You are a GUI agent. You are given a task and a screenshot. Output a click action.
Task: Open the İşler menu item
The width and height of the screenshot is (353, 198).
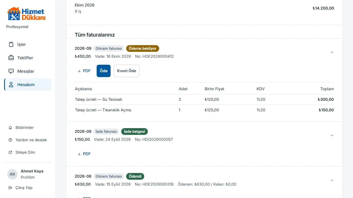[28, 44]
